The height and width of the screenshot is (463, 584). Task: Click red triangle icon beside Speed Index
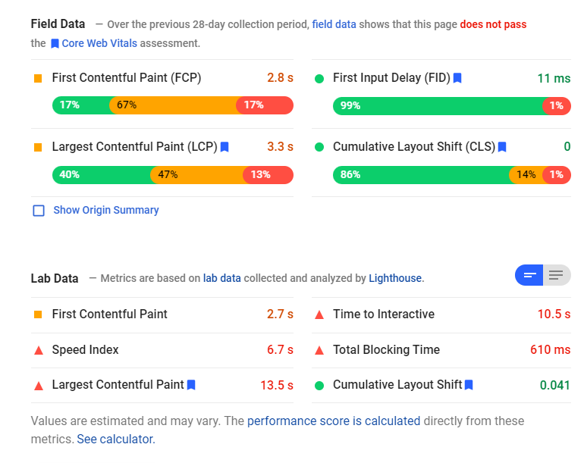(38, 350)
